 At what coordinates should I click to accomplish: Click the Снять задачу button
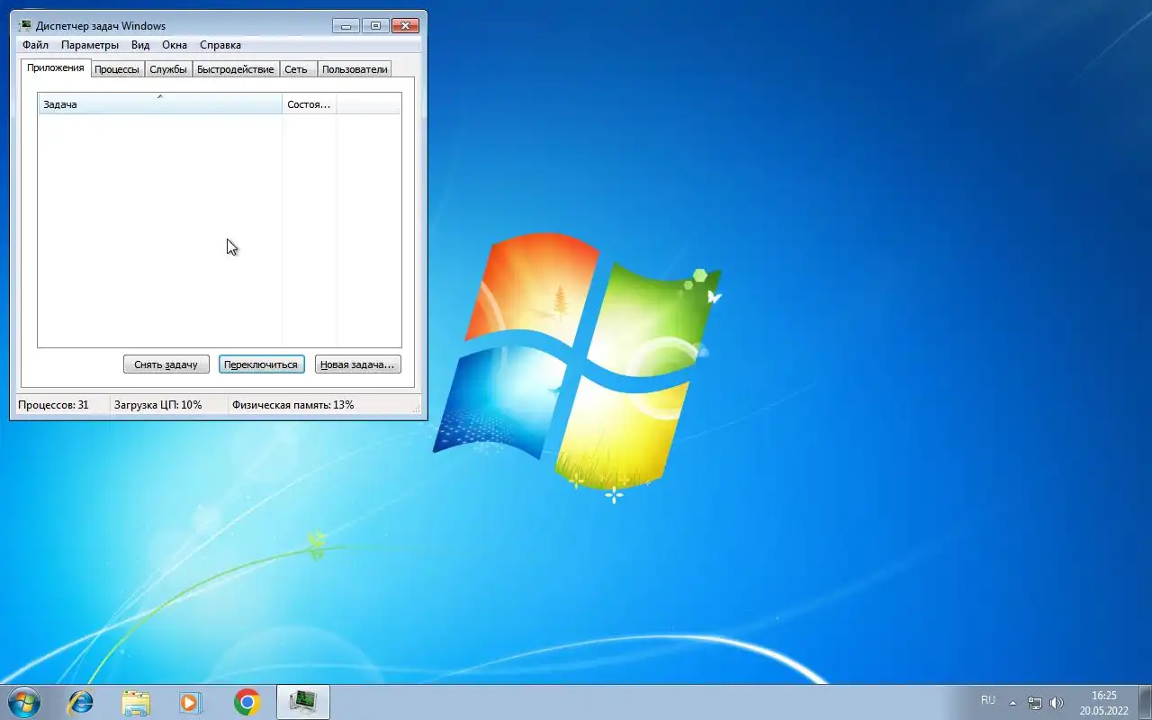click(166, 364)
